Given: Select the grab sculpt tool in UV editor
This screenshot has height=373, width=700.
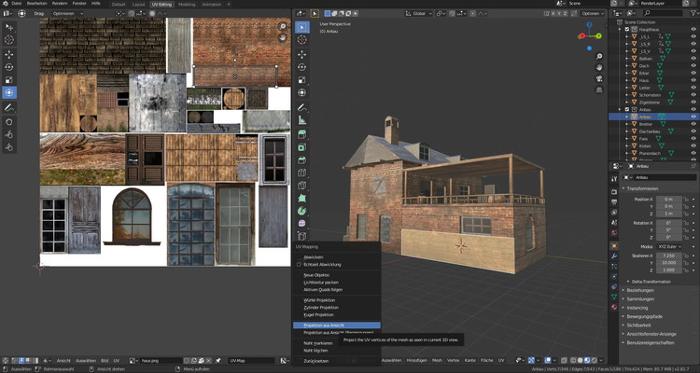Looking at the screenshot, I should click(x=9, y=122).
